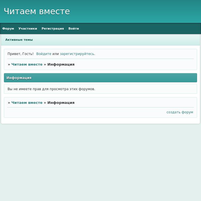Open Читаем вместе in the breadcrumb above создать форум
The height and width of the screenshot is (201, 201).
click(x=27, y=103)
